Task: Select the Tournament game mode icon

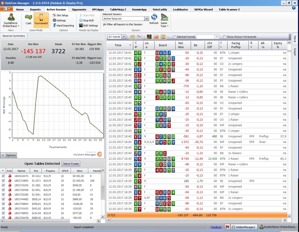Action: click(41, 19)
